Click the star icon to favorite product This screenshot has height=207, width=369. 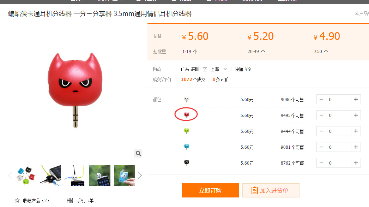coord(17,201)
